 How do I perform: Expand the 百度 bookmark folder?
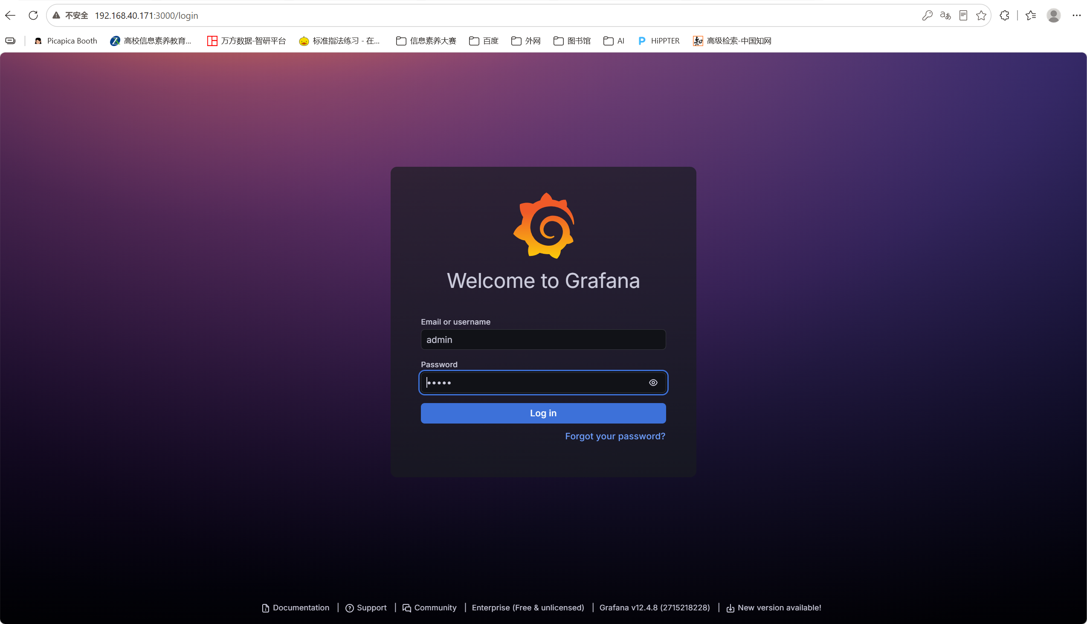(x=484, y=41)
